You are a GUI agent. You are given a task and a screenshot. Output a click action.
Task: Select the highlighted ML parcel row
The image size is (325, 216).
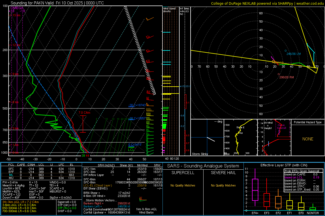[42, 175]
